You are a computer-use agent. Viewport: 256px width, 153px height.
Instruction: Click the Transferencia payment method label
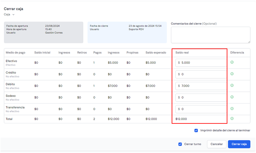(15, 107)
